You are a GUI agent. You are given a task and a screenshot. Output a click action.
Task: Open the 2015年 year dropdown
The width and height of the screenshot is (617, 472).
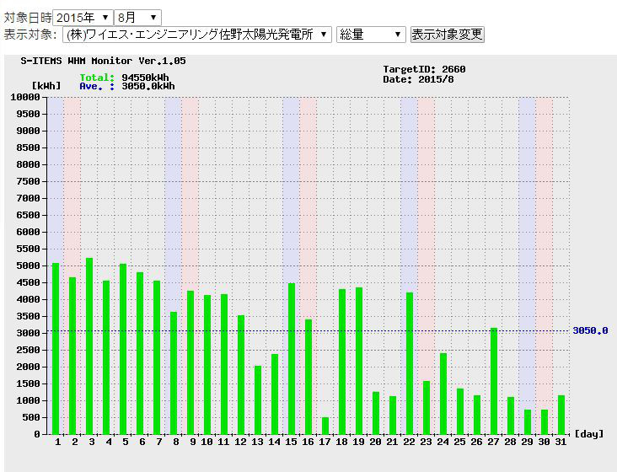click(83, 18)
